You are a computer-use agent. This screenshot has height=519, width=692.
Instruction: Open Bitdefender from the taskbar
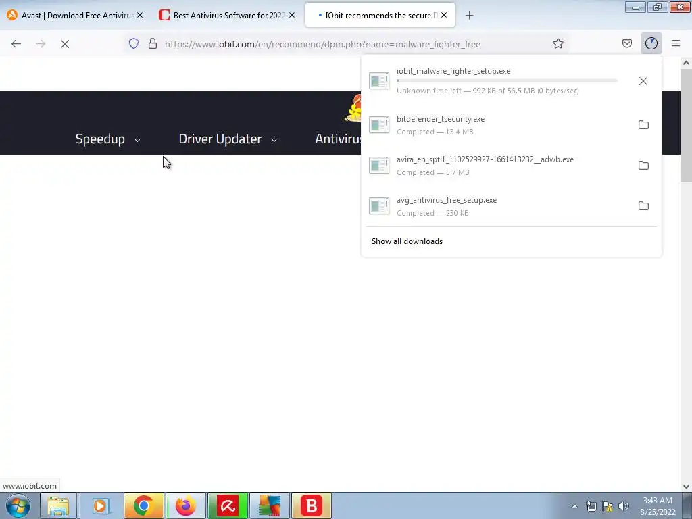(x=312, y=505)
